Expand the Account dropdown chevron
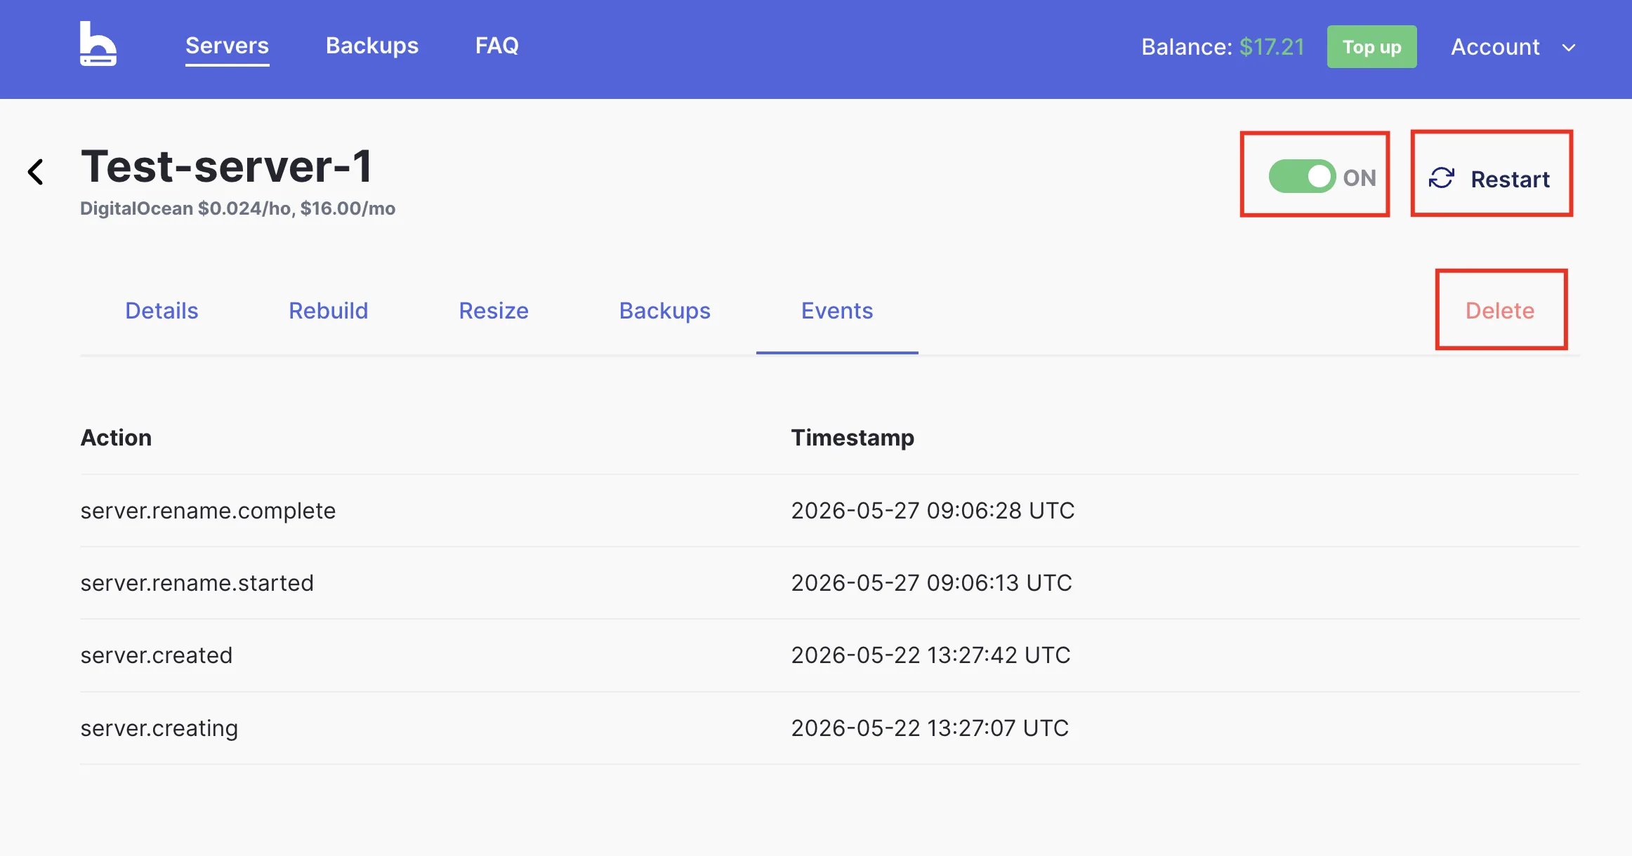This screenshot has width=1632, height=856. pyautogui.click(x=1569, y=48)
